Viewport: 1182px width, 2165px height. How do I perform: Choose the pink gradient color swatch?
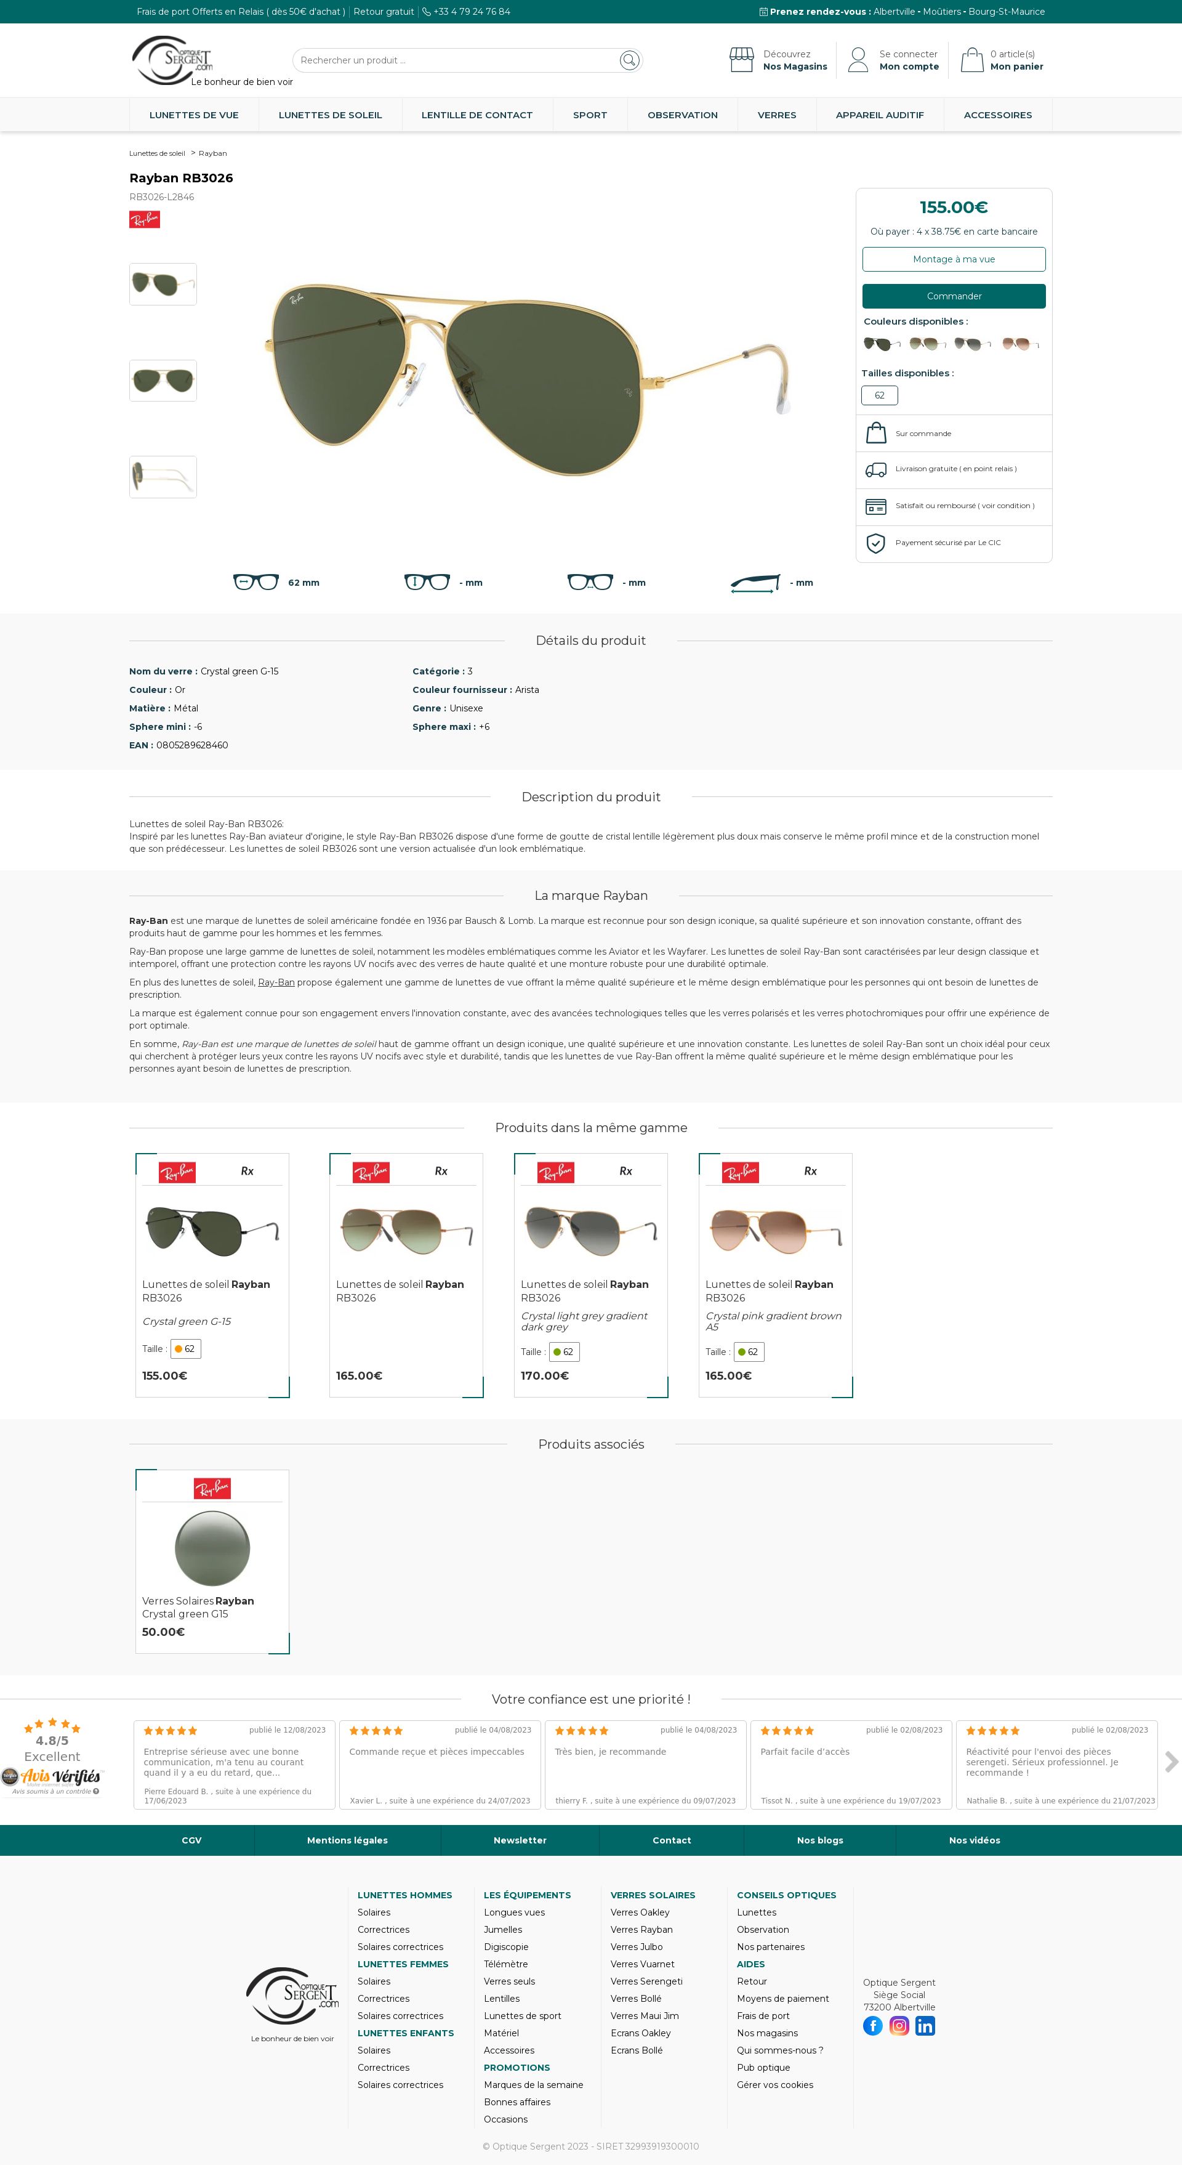click(x=1020, y=344)
